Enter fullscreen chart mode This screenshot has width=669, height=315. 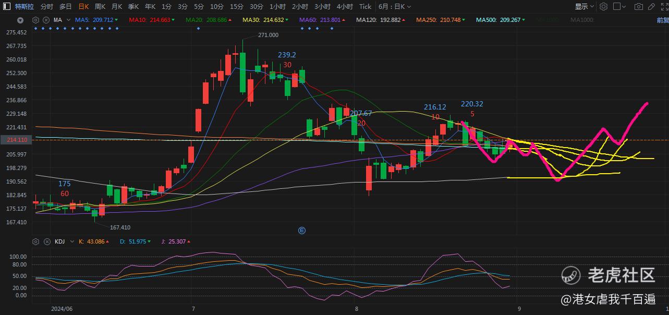[665, 7]
